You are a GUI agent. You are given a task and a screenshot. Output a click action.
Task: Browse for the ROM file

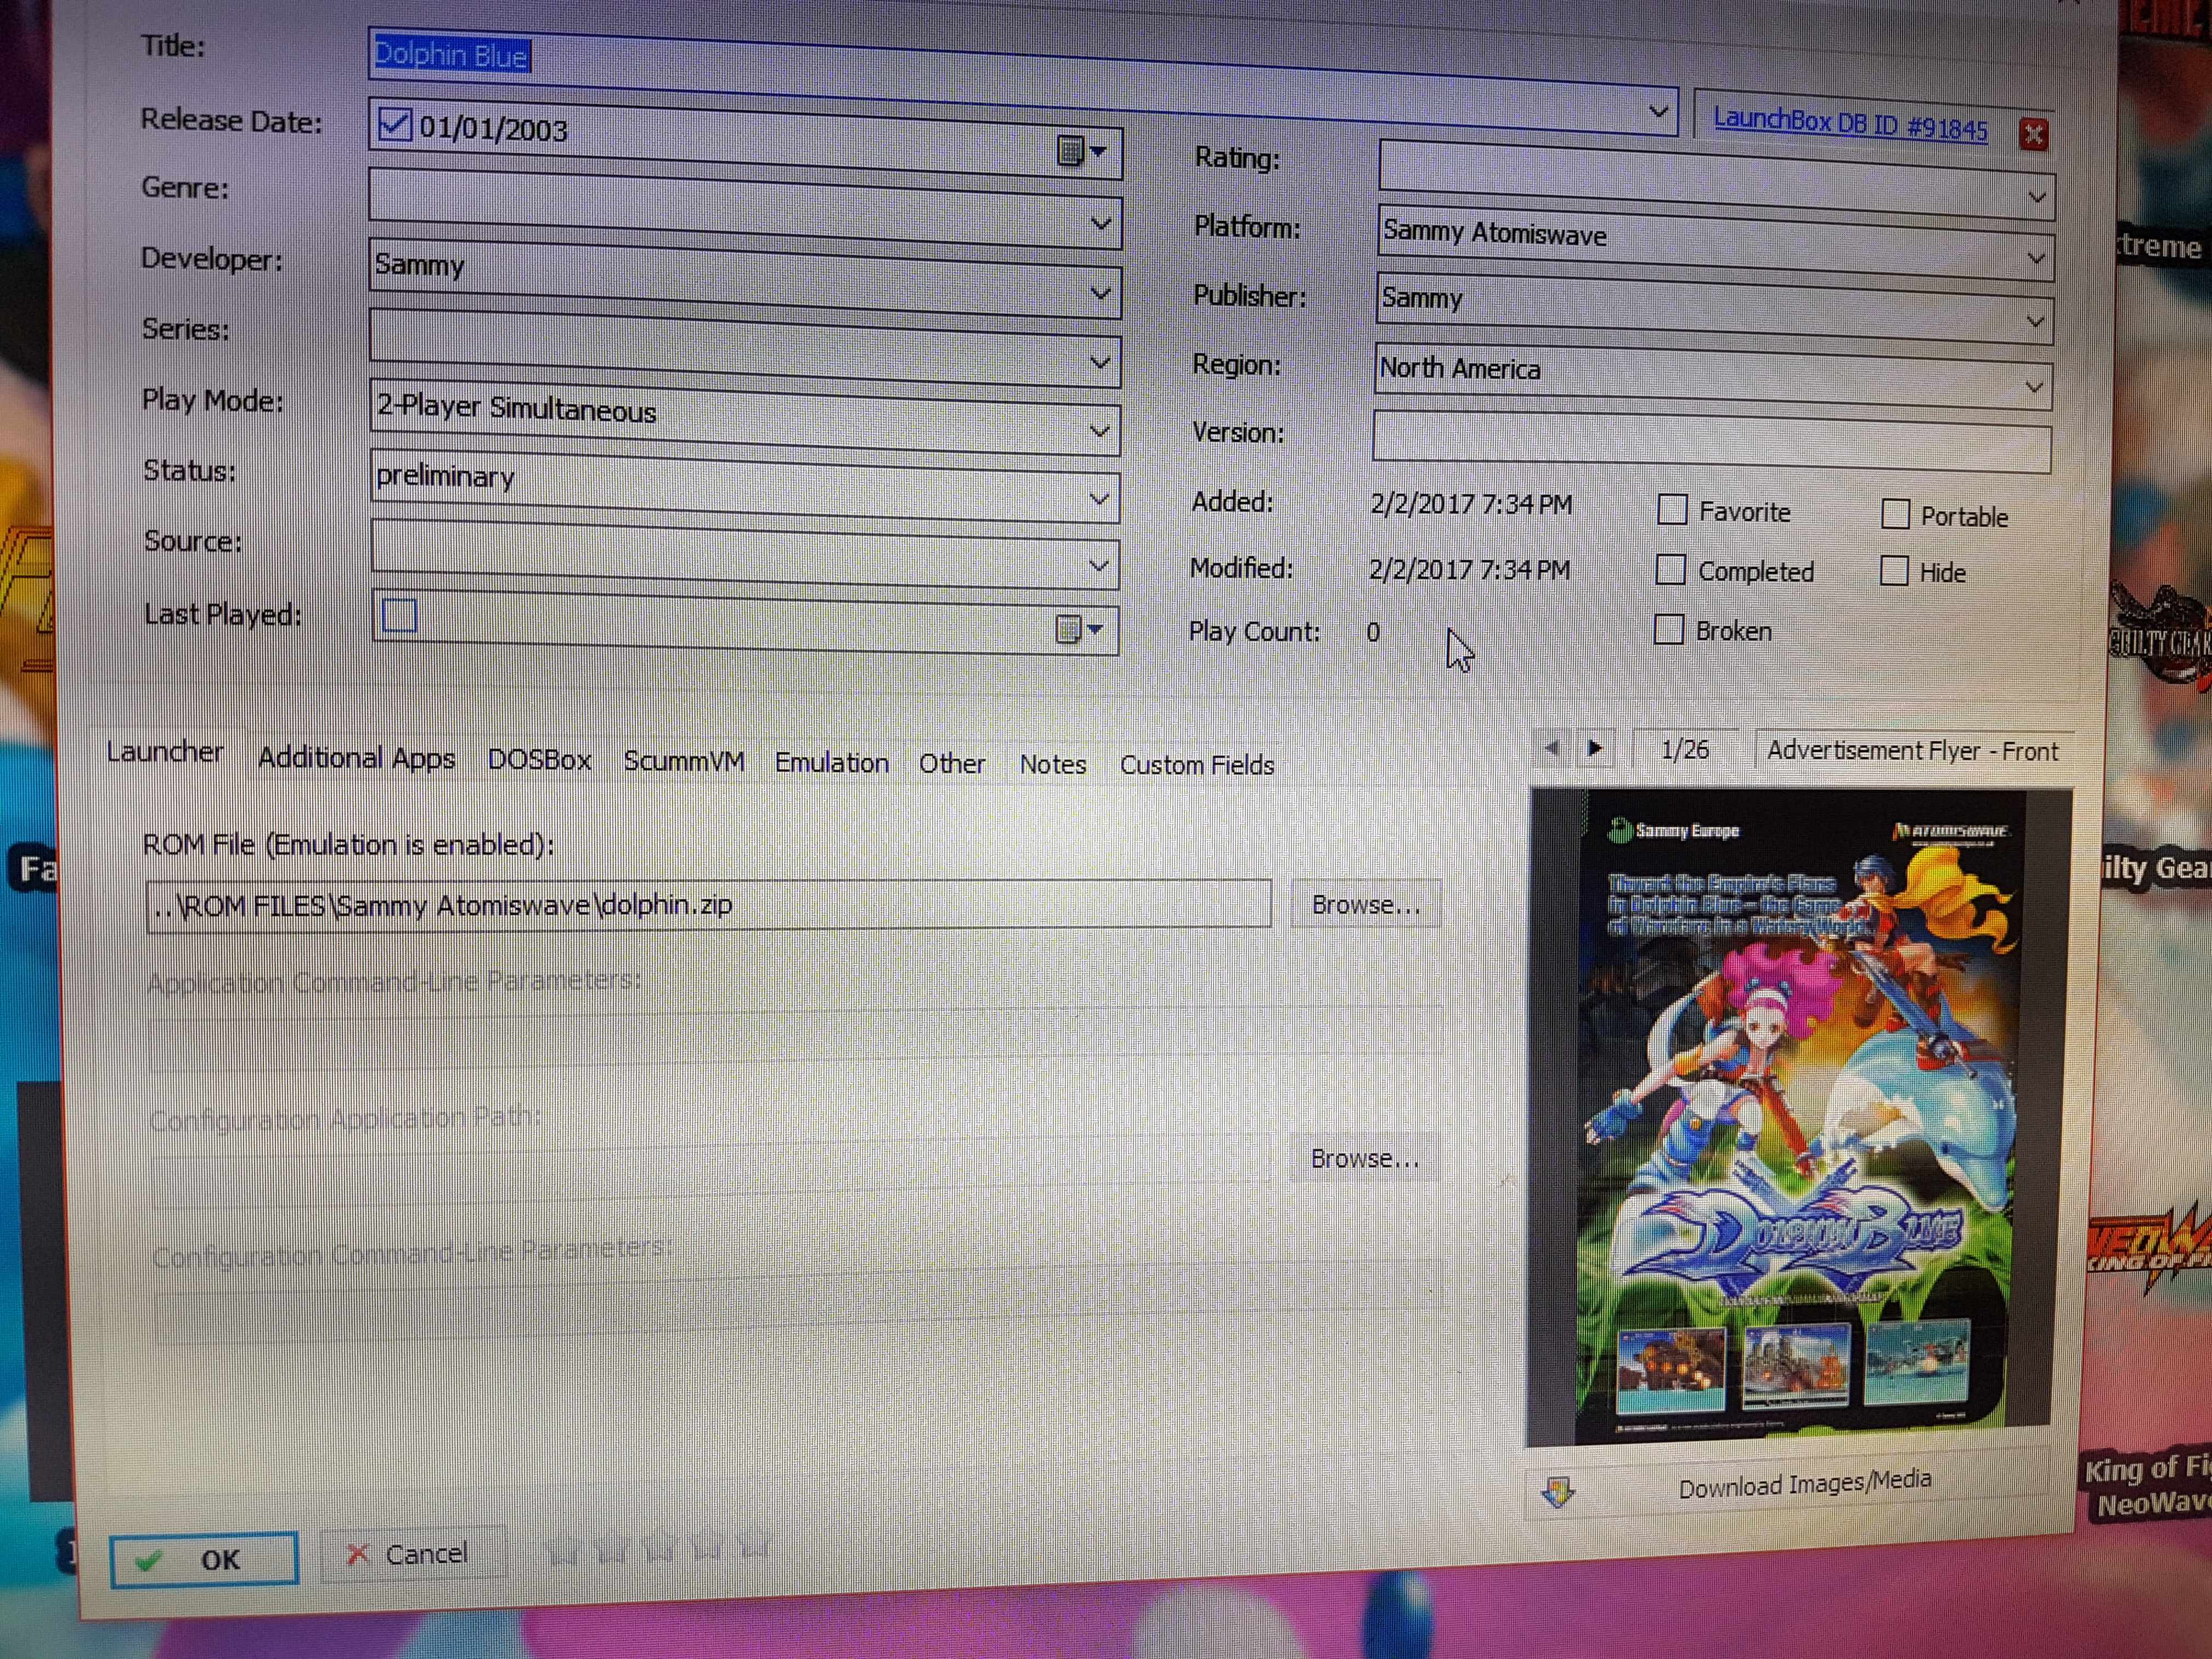coord(1365,905)
